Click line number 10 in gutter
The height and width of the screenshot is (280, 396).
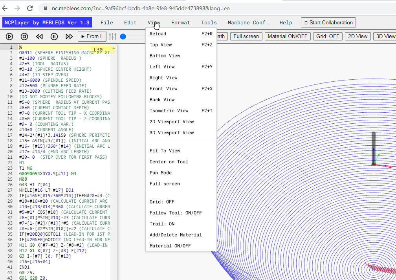10,97
